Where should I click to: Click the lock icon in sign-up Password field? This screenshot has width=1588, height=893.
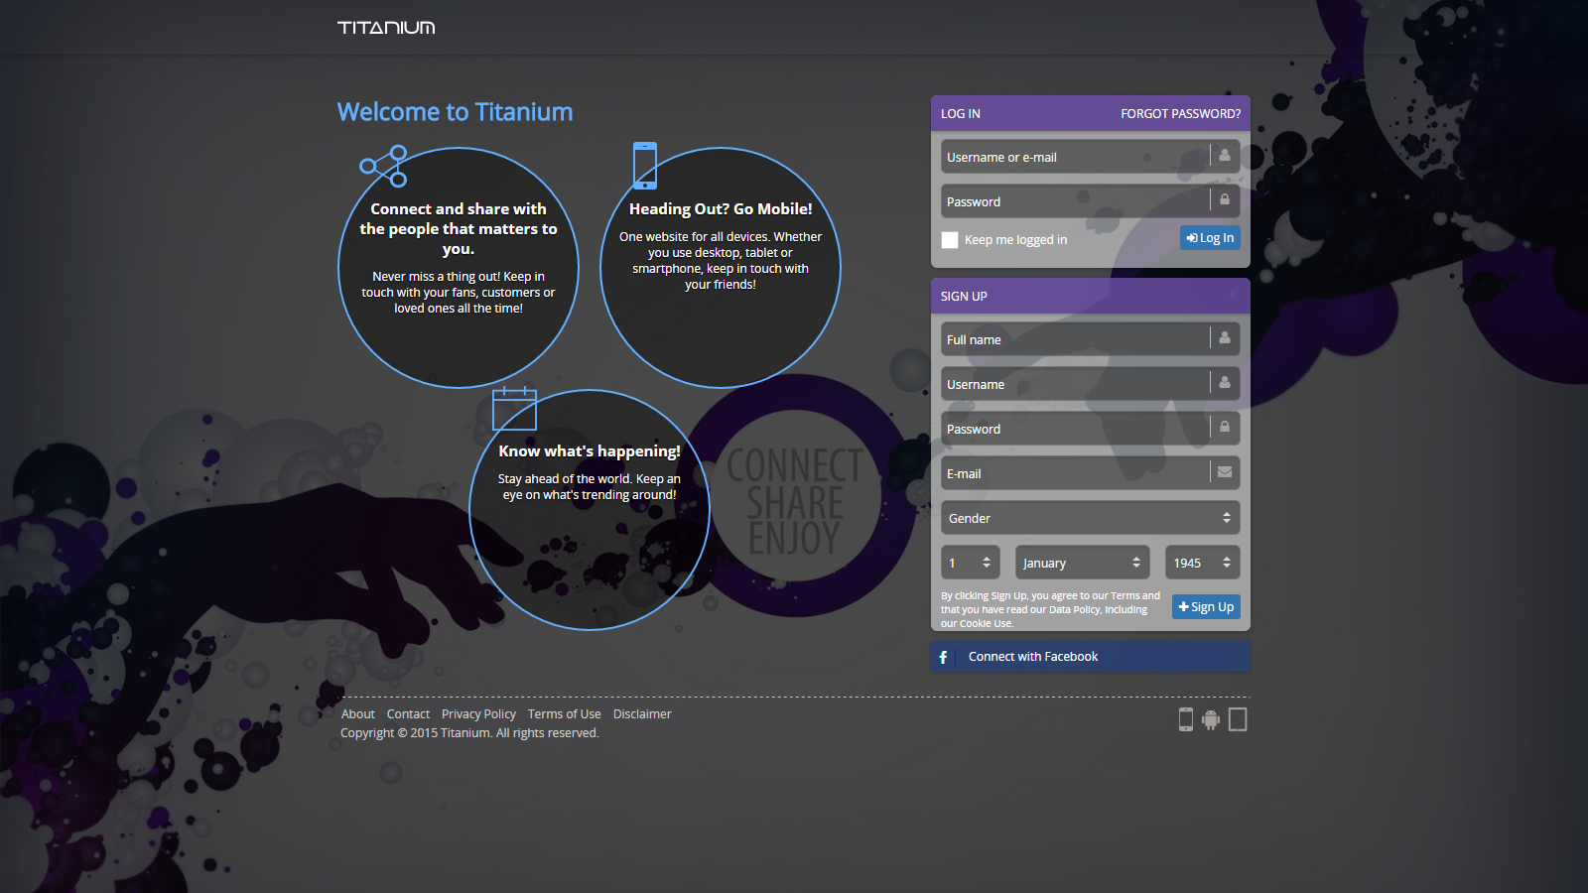click(x=1225, y=428)
